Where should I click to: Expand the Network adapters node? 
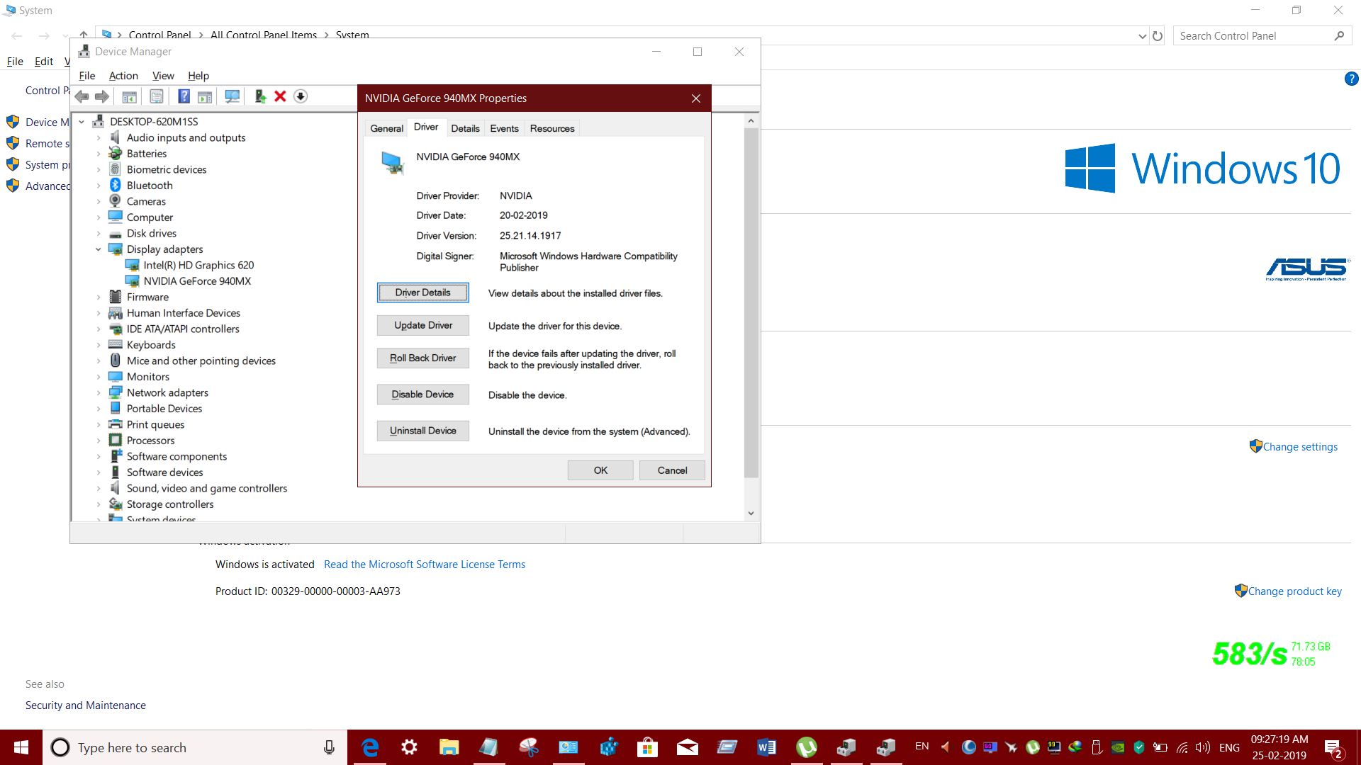99,392
